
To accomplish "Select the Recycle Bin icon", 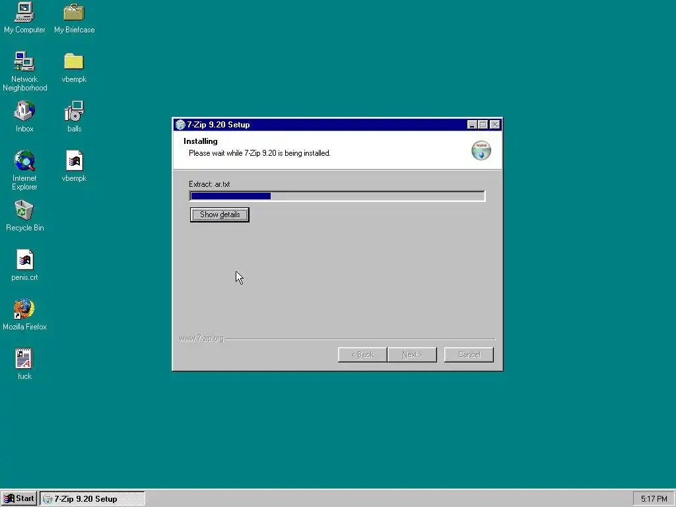I will pyautogui.click(x=24, y=216).
